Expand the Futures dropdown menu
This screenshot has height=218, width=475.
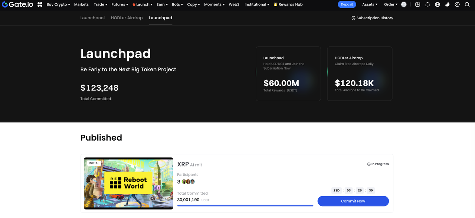(x=119, y=4)
